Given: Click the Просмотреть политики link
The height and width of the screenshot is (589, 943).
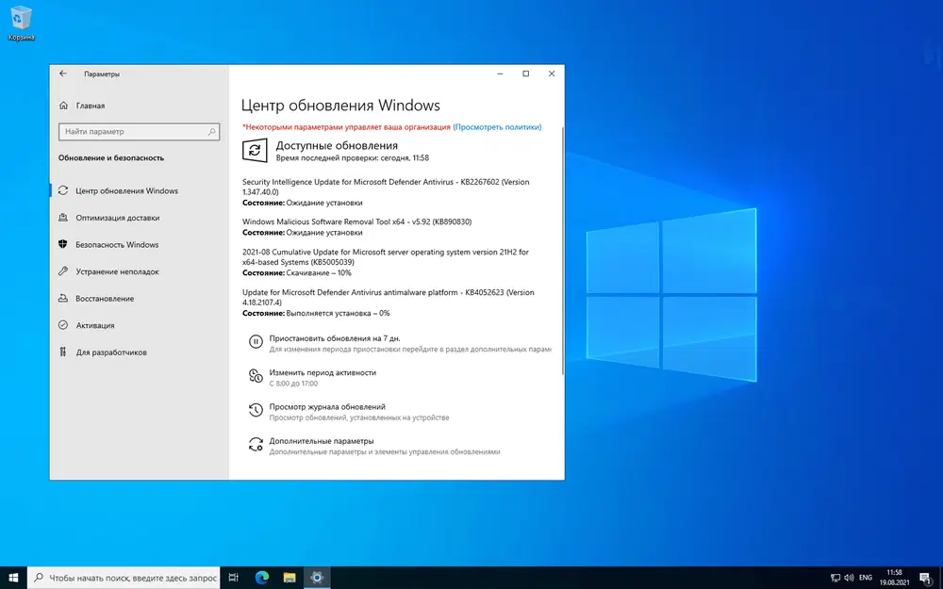Looking at the screenshot, I should [x=497, y=126].
